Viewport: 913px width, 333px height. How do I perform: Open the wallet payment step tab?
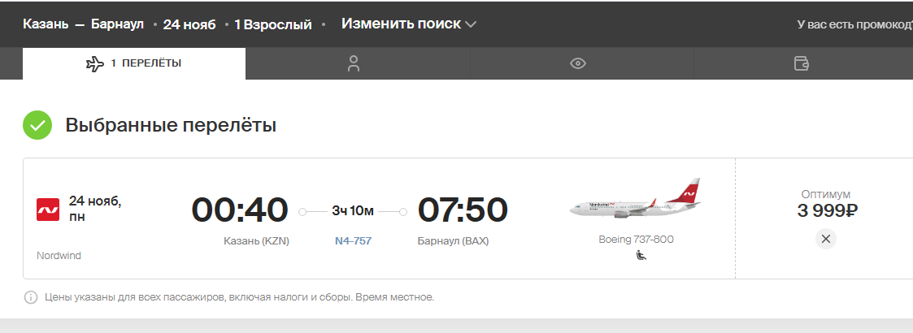802,63
